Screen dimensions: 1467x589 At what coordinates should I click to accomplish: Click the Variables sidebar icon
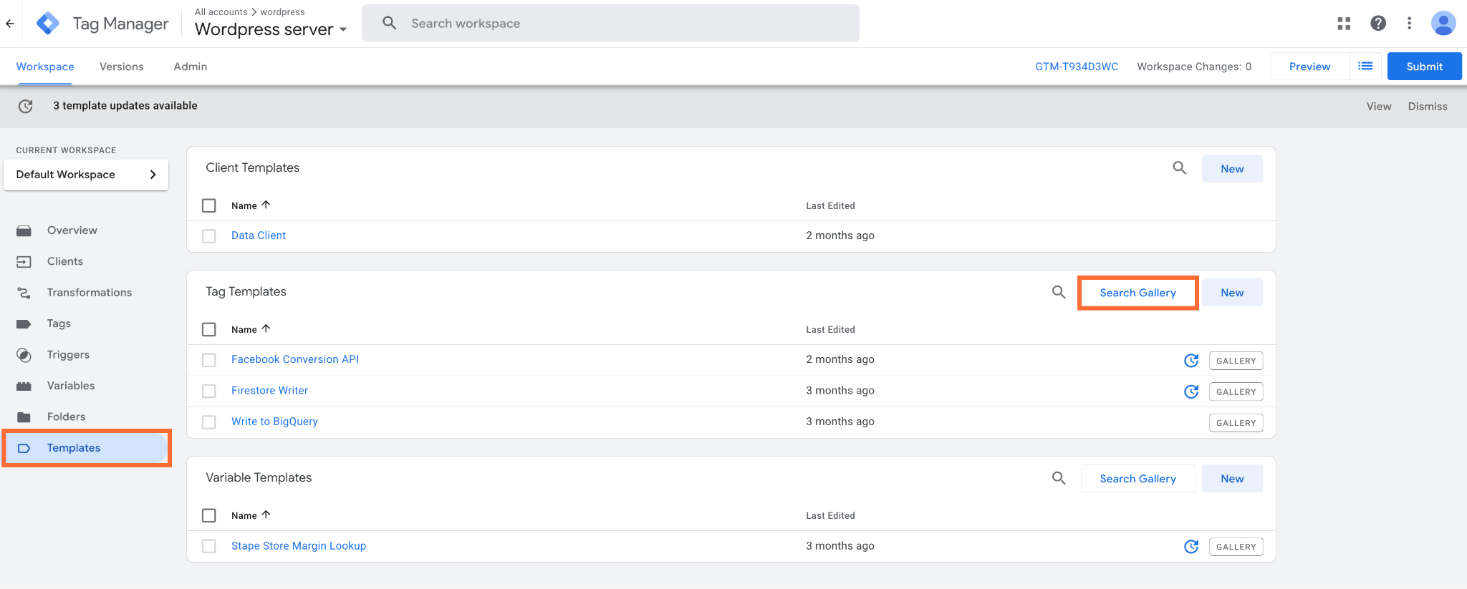click(24, 386)
